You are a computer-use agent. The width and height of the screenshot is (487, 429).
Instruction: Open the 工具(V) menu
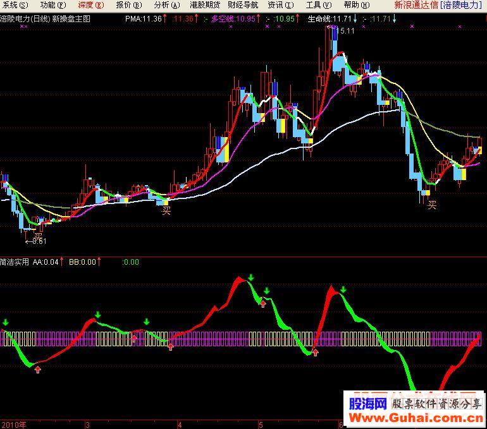pyautogui.click(x=319, y=5)
